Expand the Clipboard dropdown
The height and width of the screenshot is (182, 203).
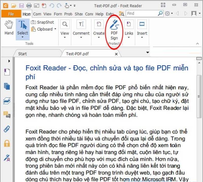tap(55, 29)
